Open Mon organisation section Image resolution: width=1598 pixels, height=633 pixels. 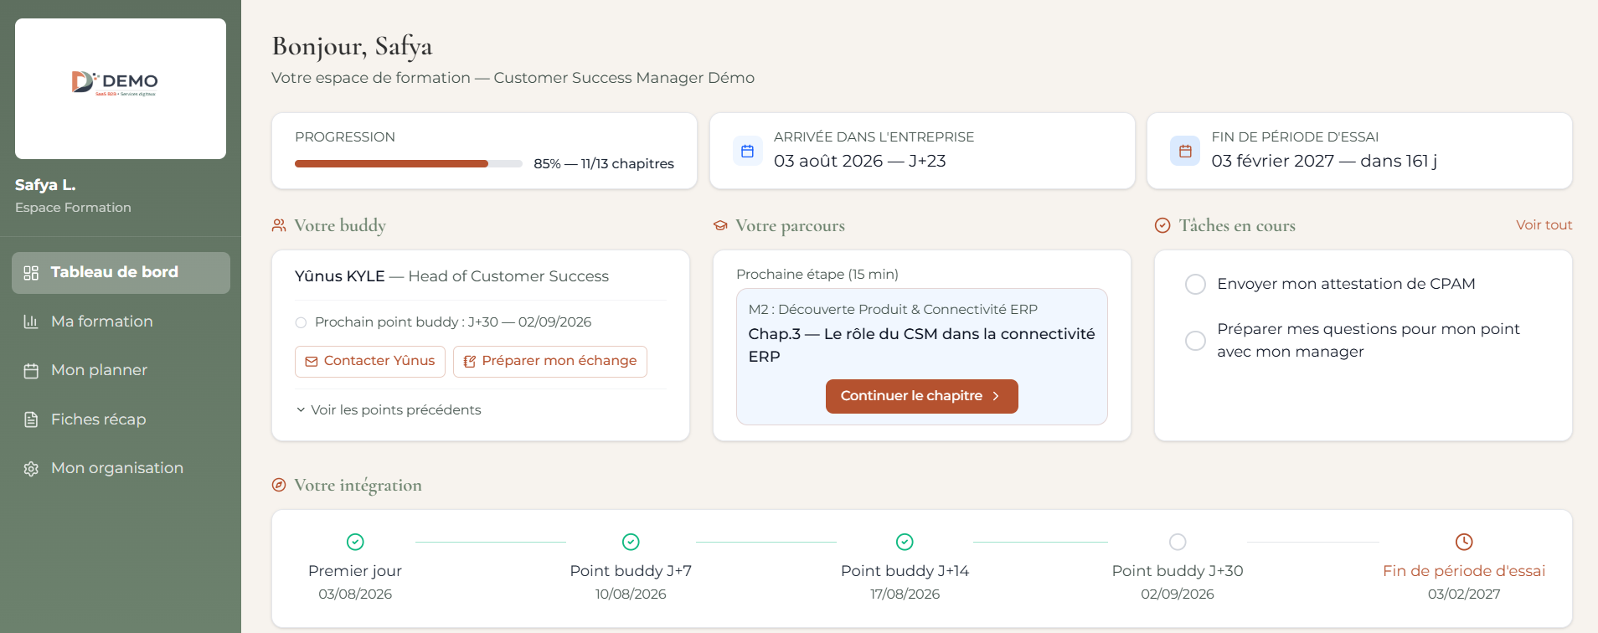(121, 468)
